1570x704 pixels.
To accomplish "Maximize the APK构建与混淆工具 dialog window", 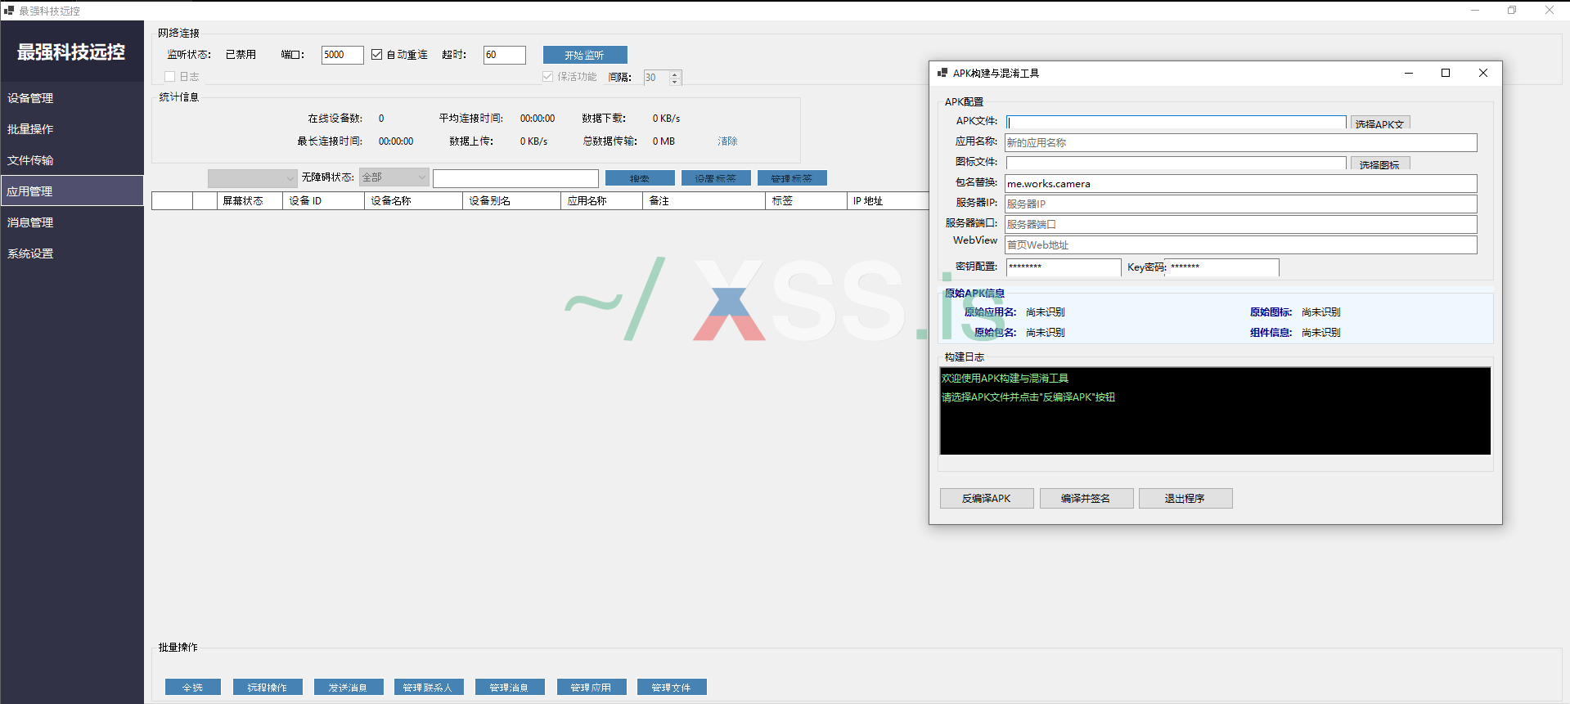I will coord(1445,73).
